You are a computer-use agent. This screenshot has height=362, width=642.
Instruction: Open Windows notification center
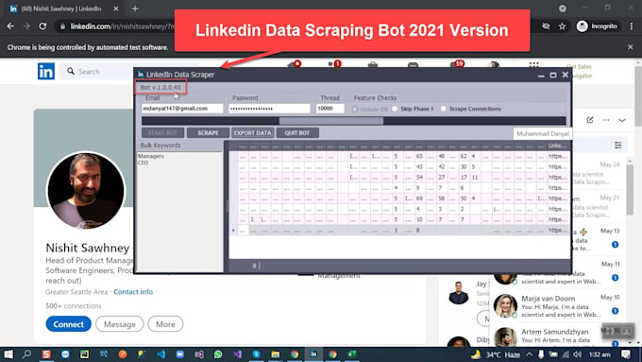626,354
